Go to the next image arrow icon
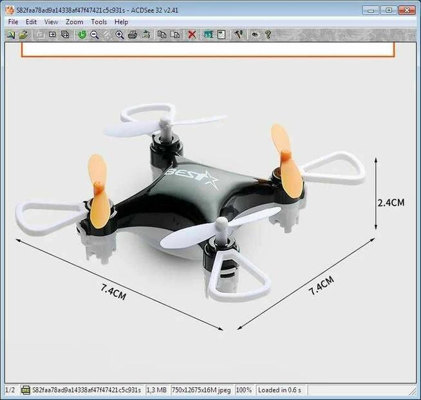Screen dimensions: 421x400 52,35
